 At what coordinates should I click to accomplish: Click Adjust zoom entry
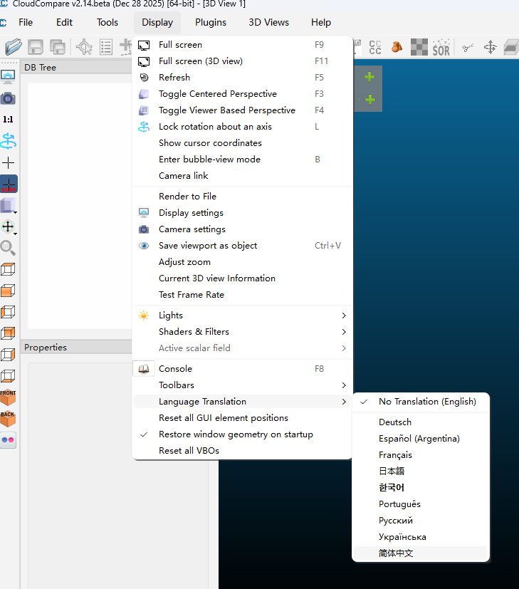click(242, 262)
